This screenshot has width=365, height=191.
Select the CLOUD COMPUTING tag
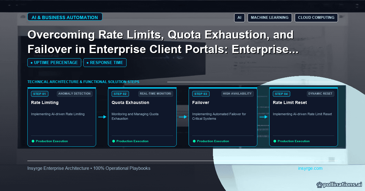[x=316, y=18]
